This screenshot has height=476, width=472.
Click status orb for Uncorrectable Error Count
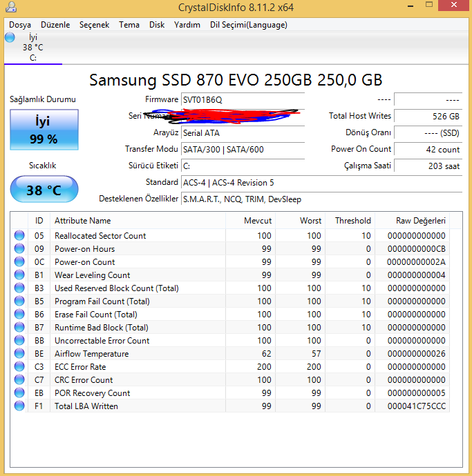click(x=19, y=340)
